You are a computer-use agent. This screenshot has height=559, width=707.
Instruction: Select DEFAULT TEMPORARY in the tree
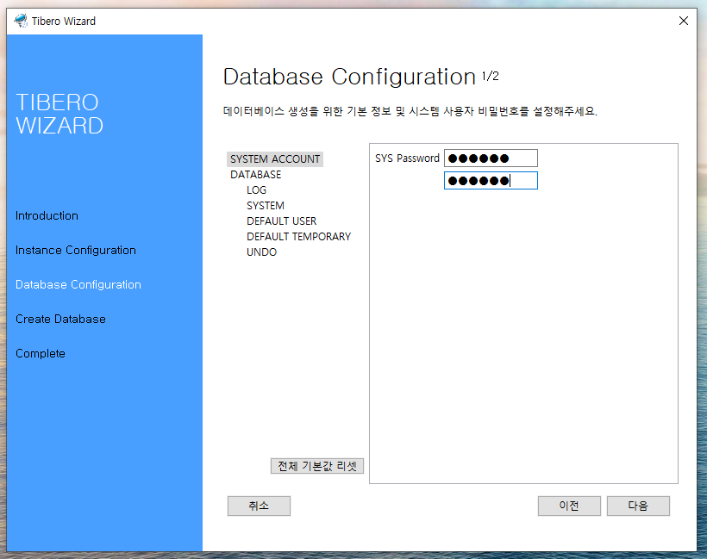pyautogui.click(x=298, y=237)
